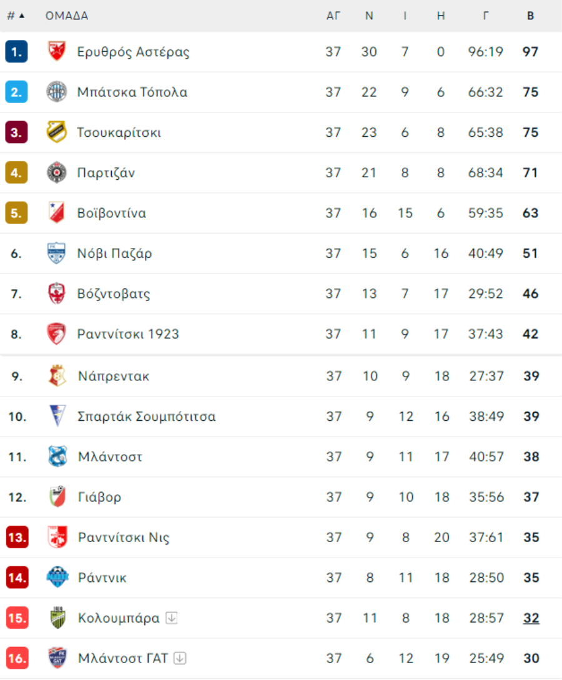Open the Ραντνίτσκι 1923 team link

tap(128, 334)
